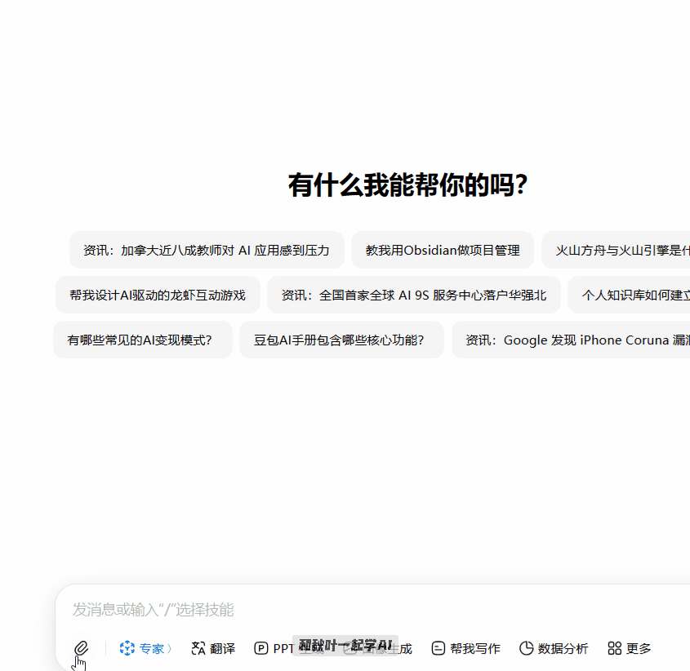Click the 豆包AI手册 core functions suggestion
This screenshot has height=671, width=690.
point(341,340)
